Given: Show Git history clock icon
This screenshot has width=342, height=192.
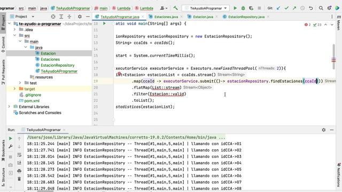Looking at the screenshot, I should pyautogui.click(x=302, y=9).
